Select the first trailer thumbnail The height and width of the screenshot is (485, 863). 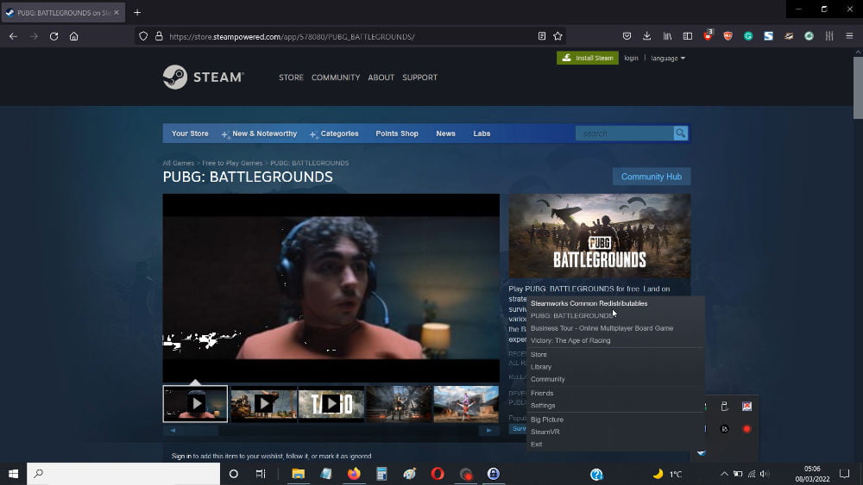[195, 404]
